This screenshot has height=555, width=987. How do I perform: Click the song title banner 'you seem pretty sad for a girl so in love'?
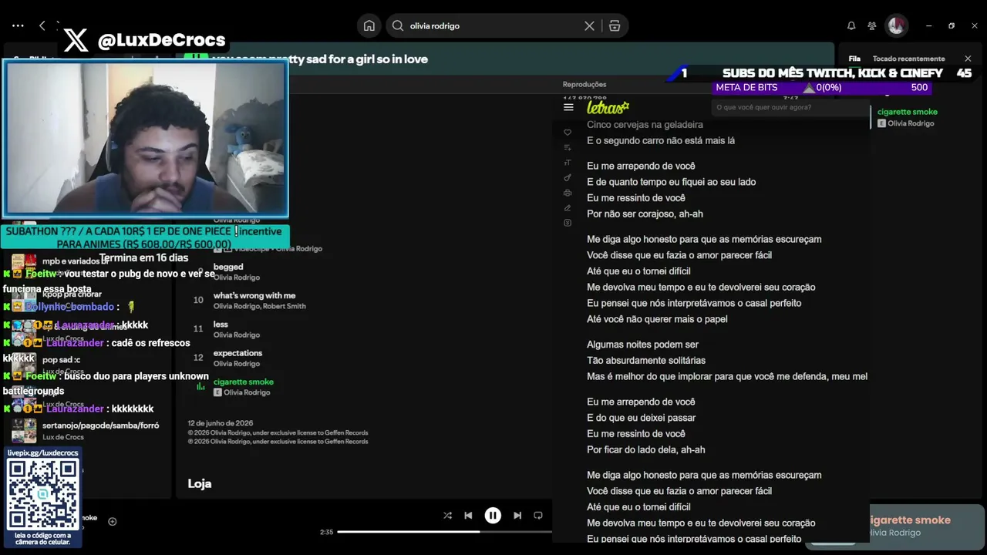(319, 59)
